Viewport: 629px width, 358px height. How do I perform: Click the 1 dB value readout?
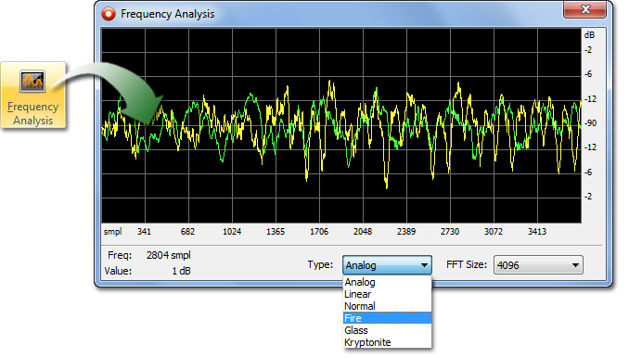point(181,272)
